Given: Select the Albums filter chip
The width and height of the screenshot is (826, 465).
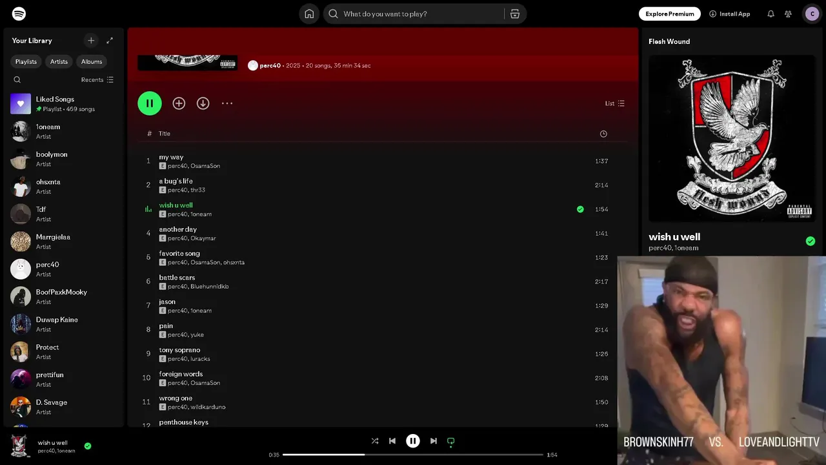Looking at the screenshot, I should click(92, 61).
